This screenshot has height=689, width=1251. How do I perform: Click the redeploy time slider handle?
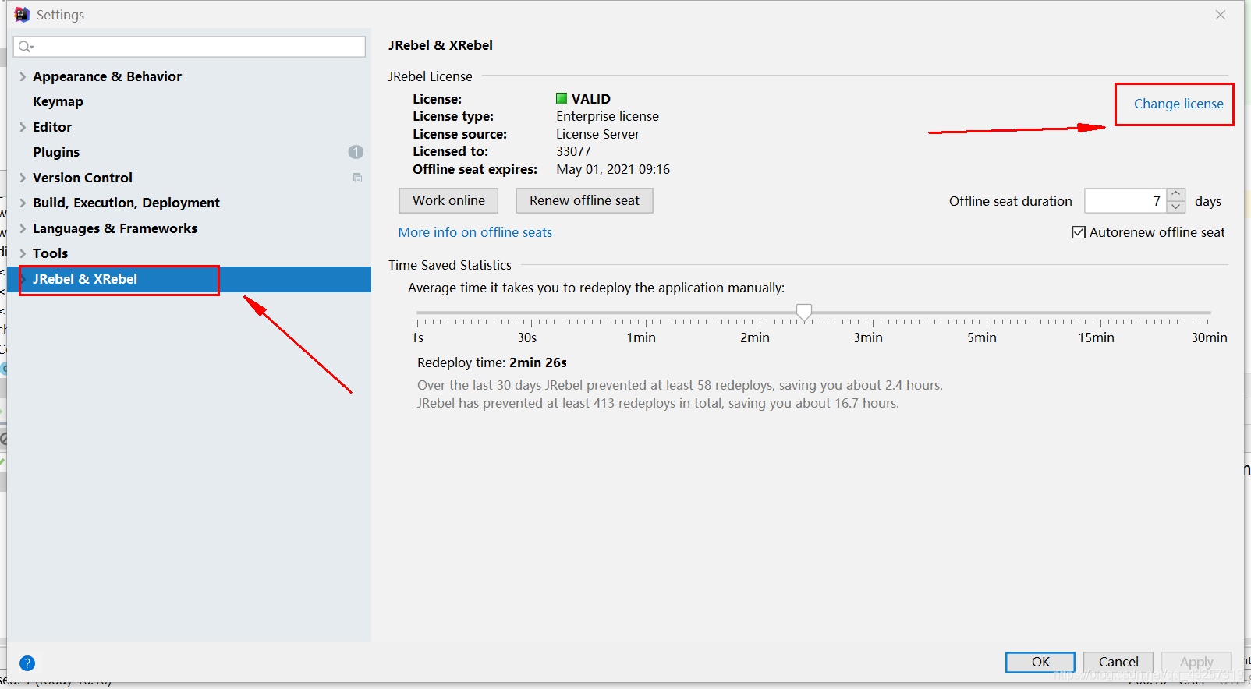[x=804, y=313]
